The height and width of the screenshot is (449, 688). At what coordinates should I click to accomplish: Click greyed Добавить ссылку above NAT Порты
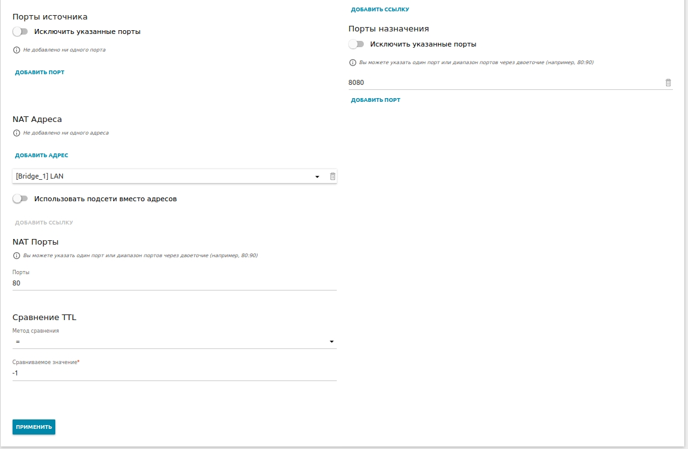click(x=44, y=223)
